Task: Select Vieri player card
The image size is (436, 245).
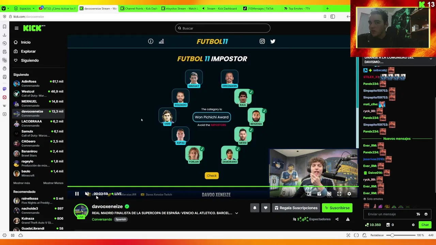Action: coord(167,117)
